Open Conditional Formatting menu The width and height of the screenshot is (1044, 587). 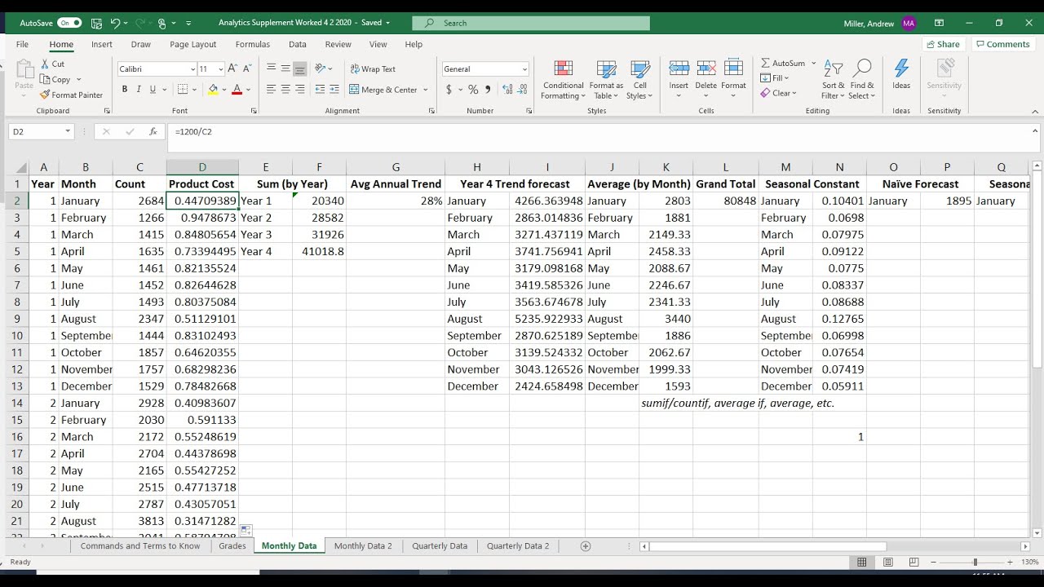(564, 80)
